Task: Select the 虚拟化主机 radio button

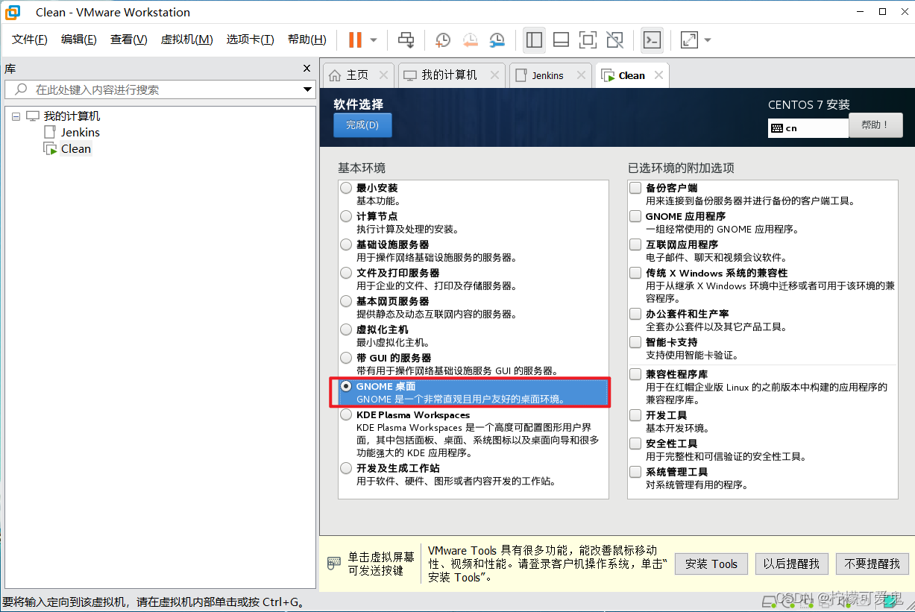Action: coord(346,329)
